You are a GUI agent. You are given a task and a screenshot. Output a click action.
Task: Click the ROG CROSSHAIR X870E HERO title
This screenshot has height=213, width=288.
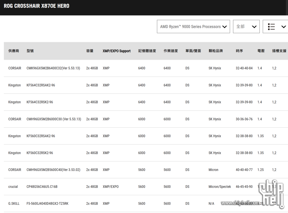point(36,6)
